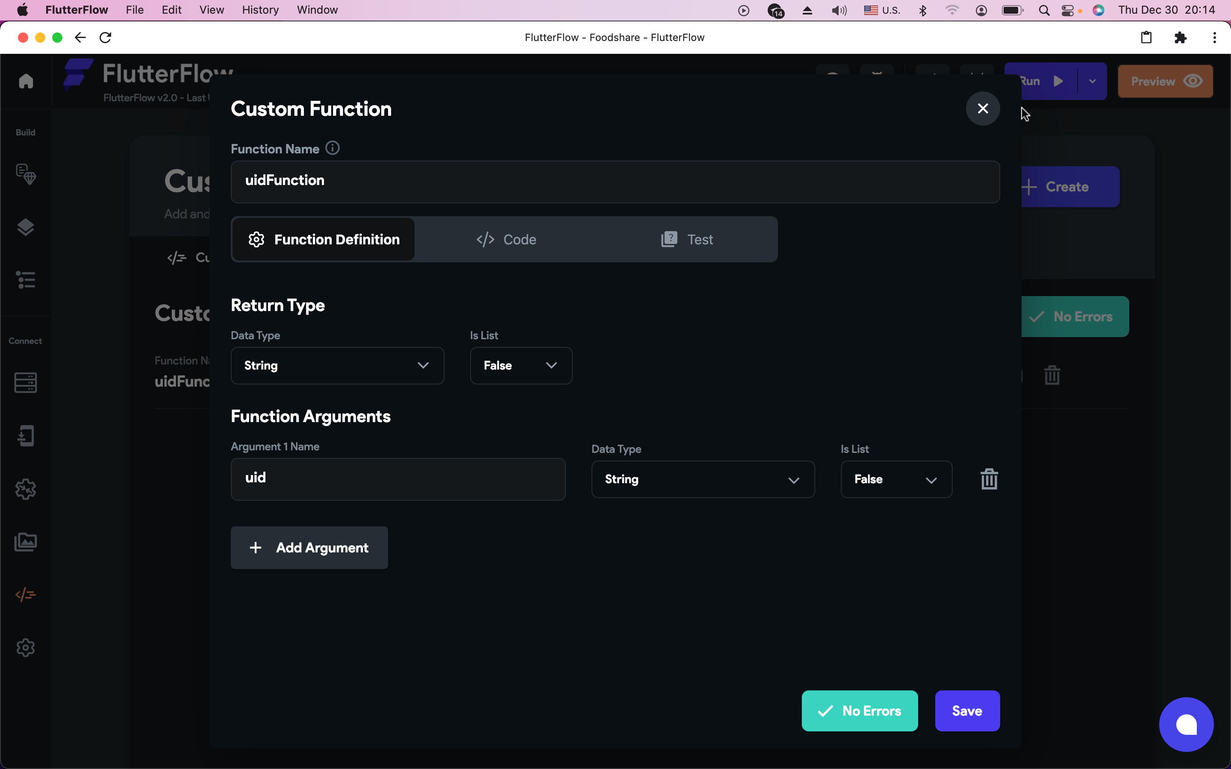Switch to the Function Definition tab
This screenshot has width=1231, height=769.
(x=324, y=240)
